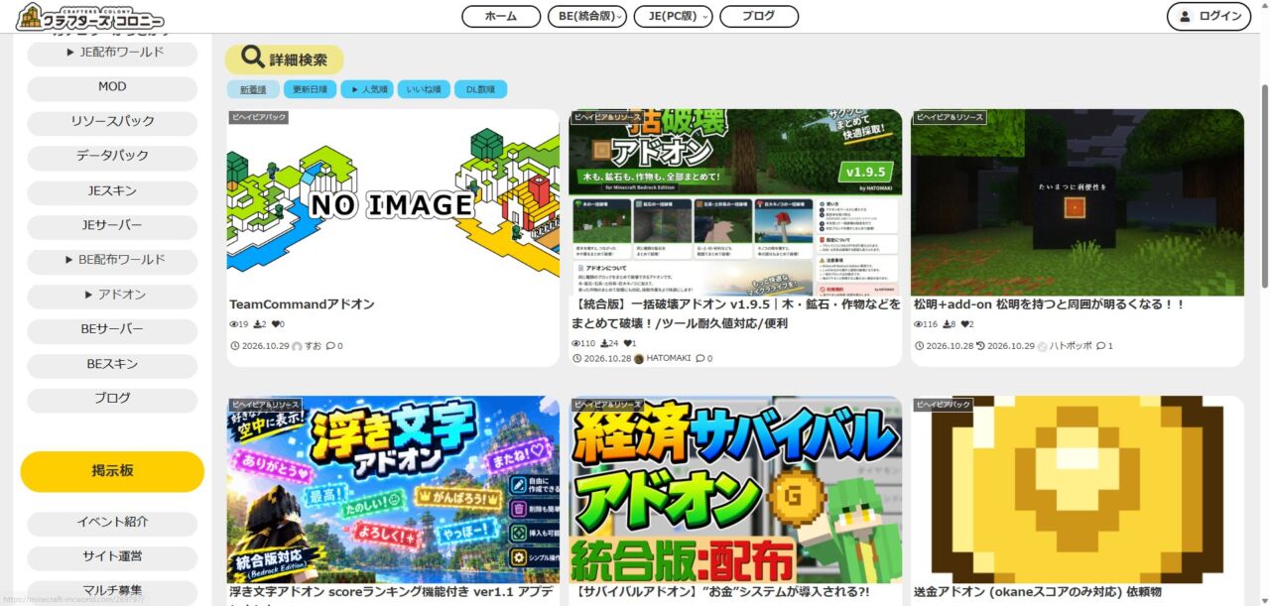Sort listings by 更新日順

tap(310, 89)
